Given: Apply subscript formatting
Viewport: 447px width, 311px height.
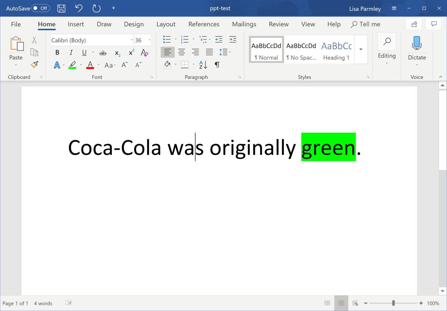Looking at the screenshot, I should [x=117, y=53].
